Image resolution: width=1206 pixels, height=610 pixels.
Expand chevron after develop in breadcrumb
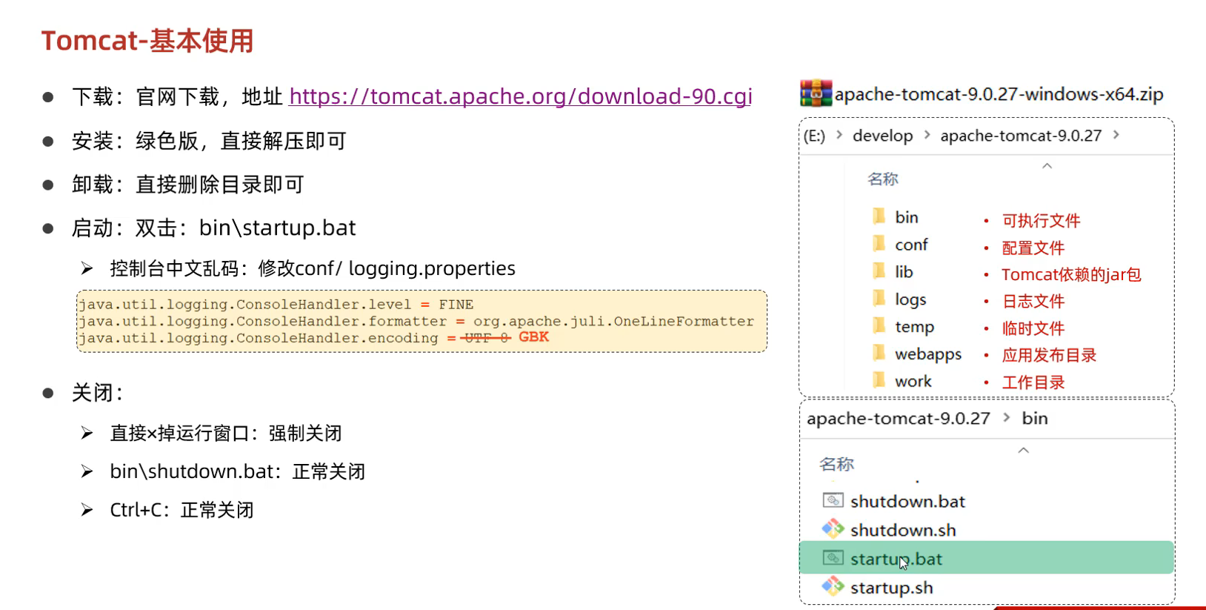click(x=927, y=135)
